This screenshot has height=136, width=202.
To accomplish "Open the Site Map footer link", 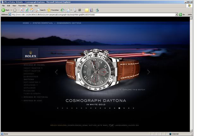I will point(103,125).
